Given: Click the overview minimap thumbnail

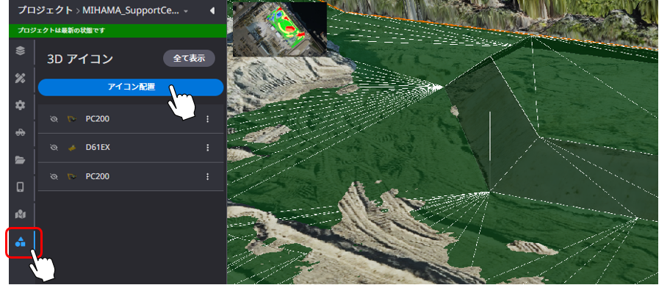Looking at the screenshot, I should click(x=280, y=29).
